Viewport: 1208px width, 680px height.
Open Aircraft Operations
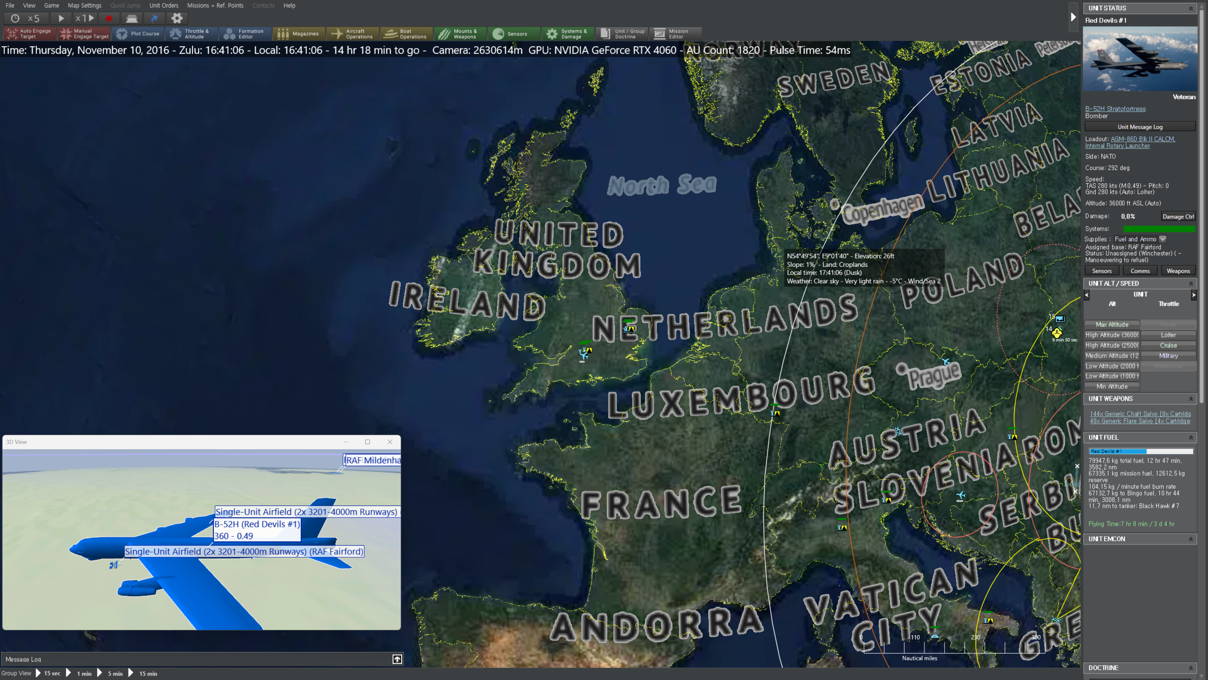tap(353, 34)
